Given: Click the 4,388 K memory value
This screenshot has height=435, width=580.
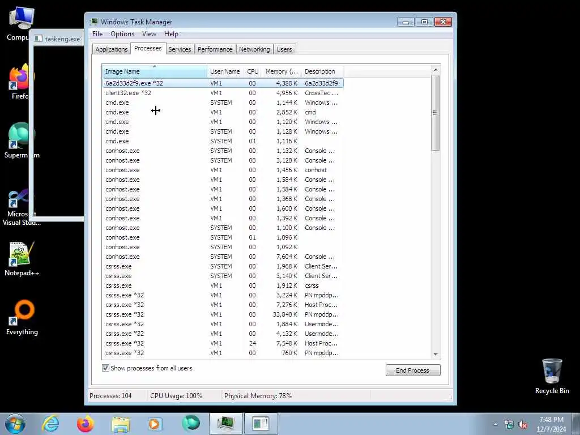Looking at the screenshot, I should click(287, 83).
